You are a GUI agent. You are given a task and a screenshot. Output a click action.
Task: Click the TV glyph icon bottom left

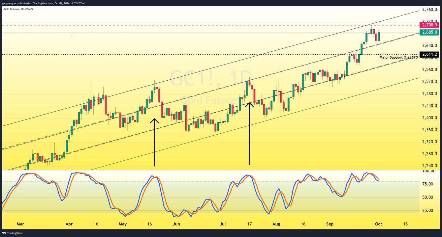[4, 233]
